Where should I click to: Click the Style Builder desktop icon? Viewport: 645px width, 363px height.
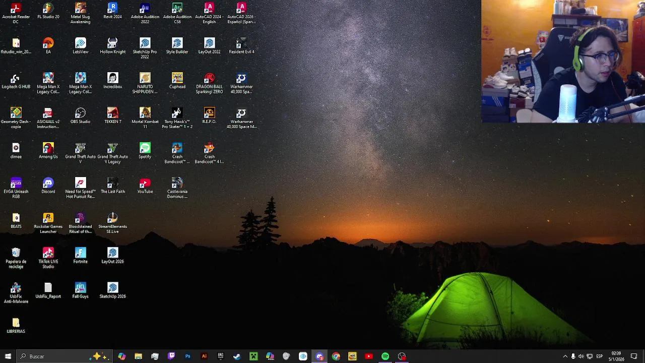(x=177, y=46)
